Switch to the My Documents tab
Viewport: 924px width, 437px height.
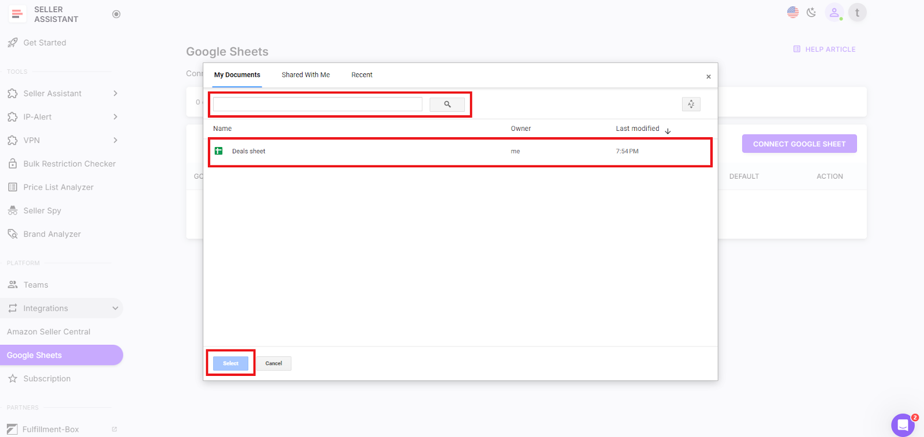(237, 75)
